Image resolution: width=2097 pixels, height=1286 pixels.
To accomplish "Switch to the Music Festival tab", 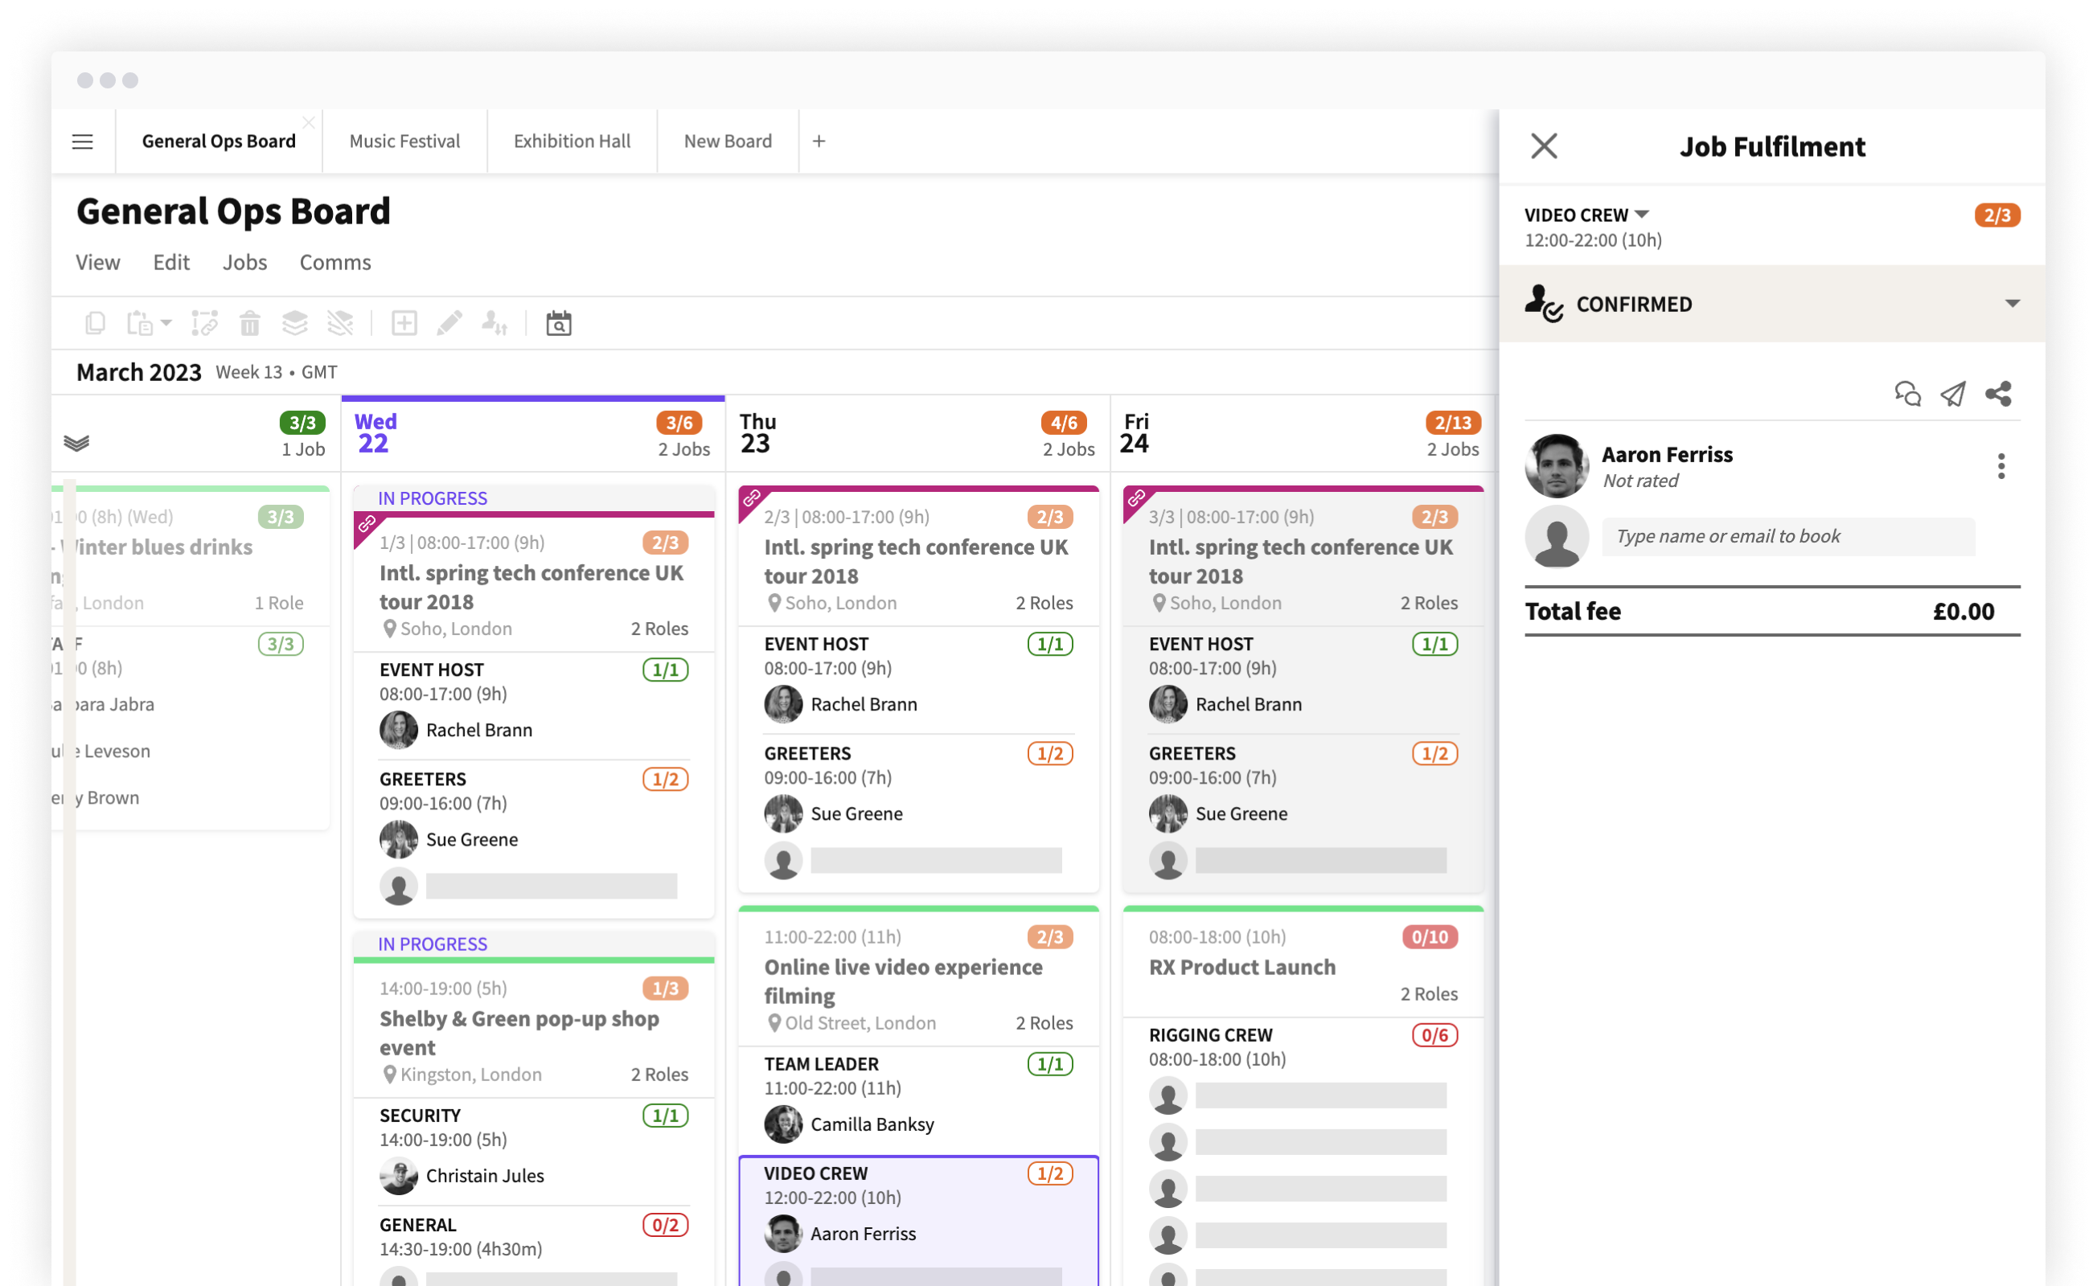I will [404, 141].
